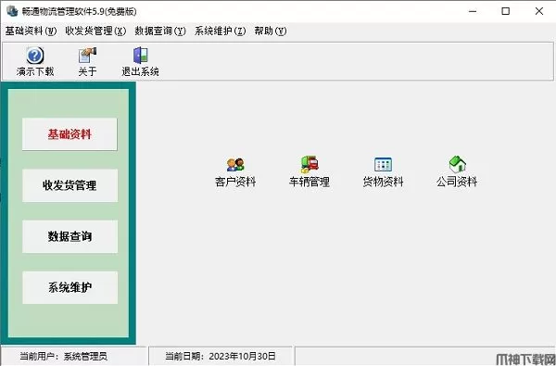Image resolution: width=556 pixels, height=366 pixels.
Task: Select the 收发货管理 sidebar button
Action: [69, 185]
